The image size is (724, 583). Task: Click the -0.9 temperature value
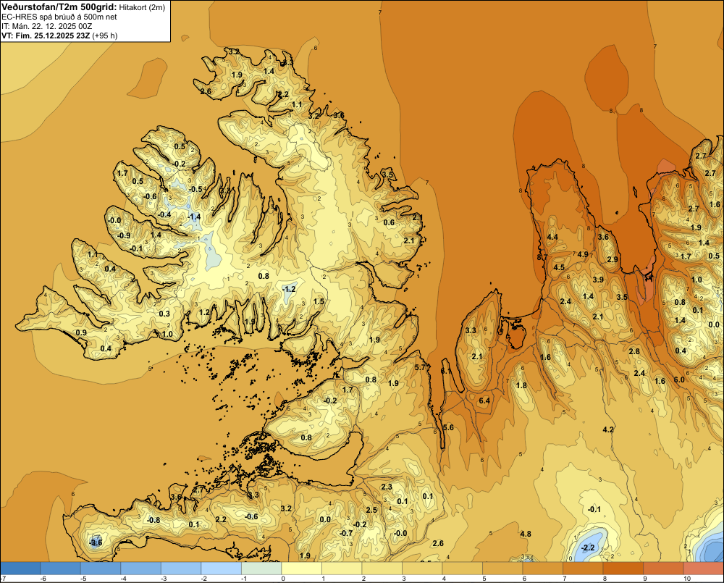(x=123, y=235)
